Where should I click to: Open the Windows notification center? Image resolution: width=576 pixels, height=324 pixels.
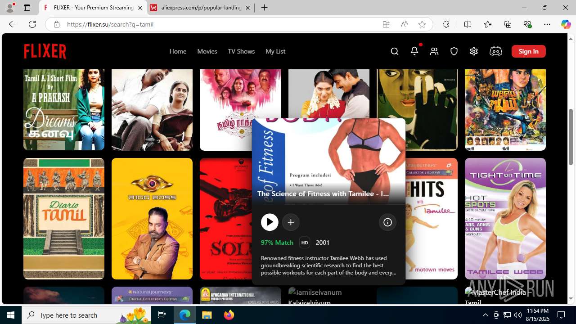point(561,315)
